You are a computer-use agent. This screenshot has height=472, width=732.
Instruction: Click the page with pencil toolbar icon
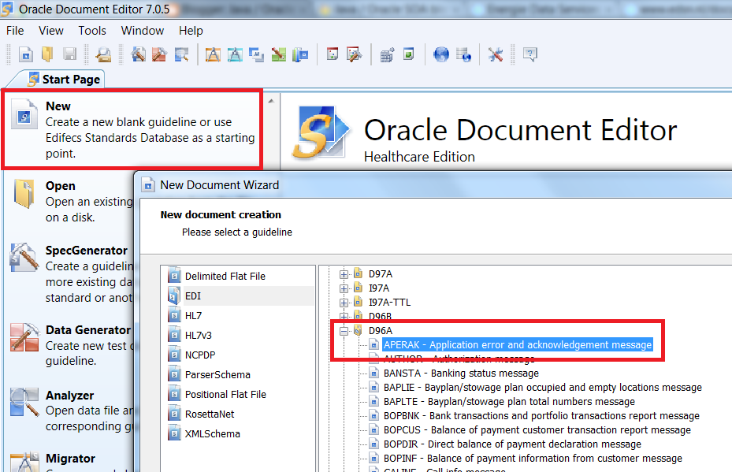point(355,54)
